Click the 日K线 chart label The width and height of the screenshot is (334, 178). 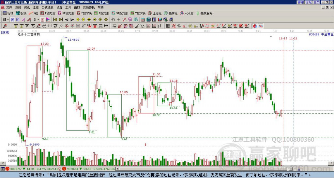5,32
